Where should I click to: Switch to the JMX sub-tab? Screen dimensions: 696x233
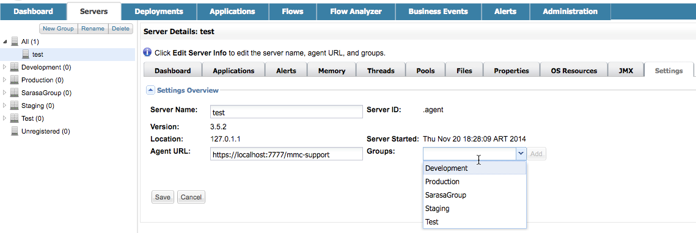click(x=626, y=70)
